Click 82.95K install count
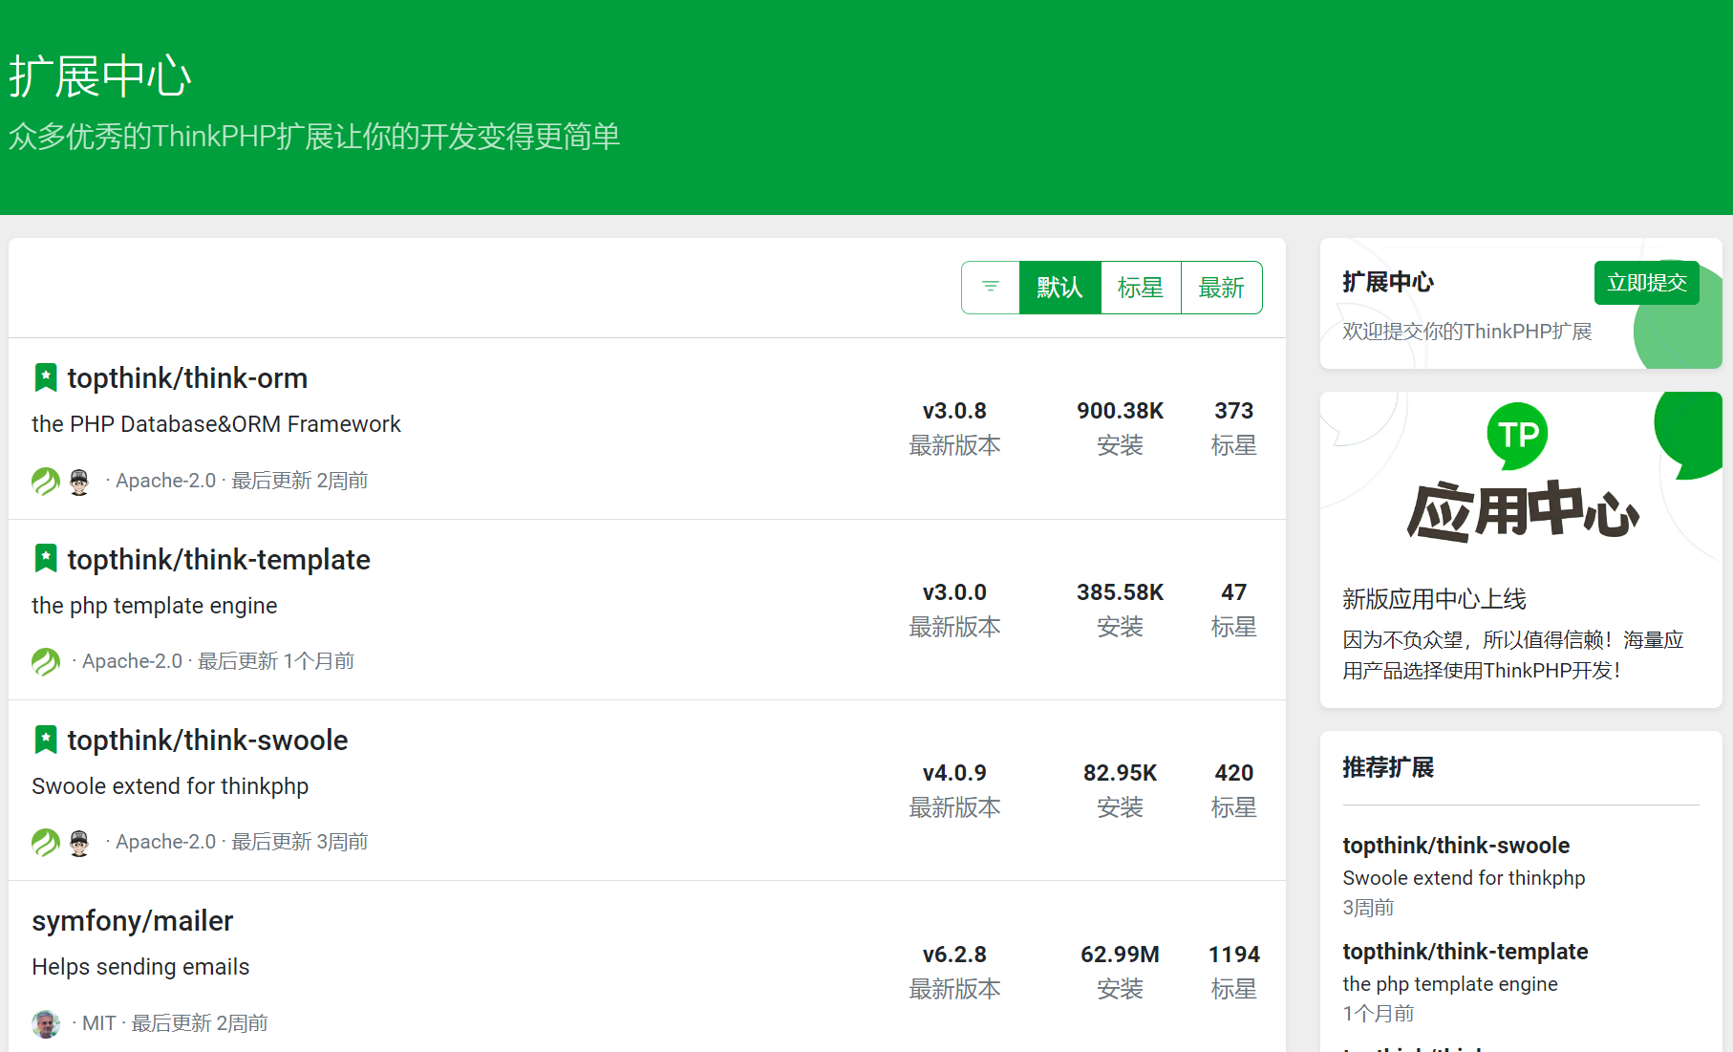 [1120, 773]
